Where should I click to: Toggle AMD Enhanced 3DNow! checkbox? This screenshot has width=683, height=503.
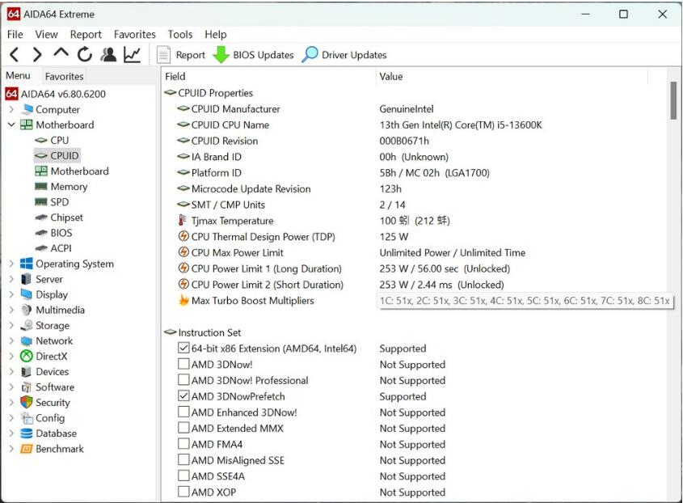coord(183,412)
